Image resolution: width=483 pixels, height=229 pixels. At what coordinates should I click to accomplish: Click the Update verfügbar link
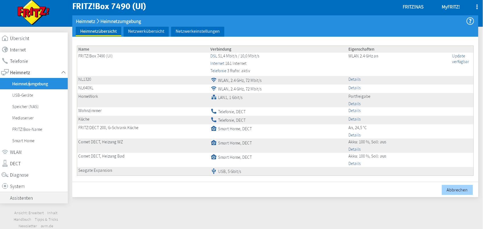460,59
